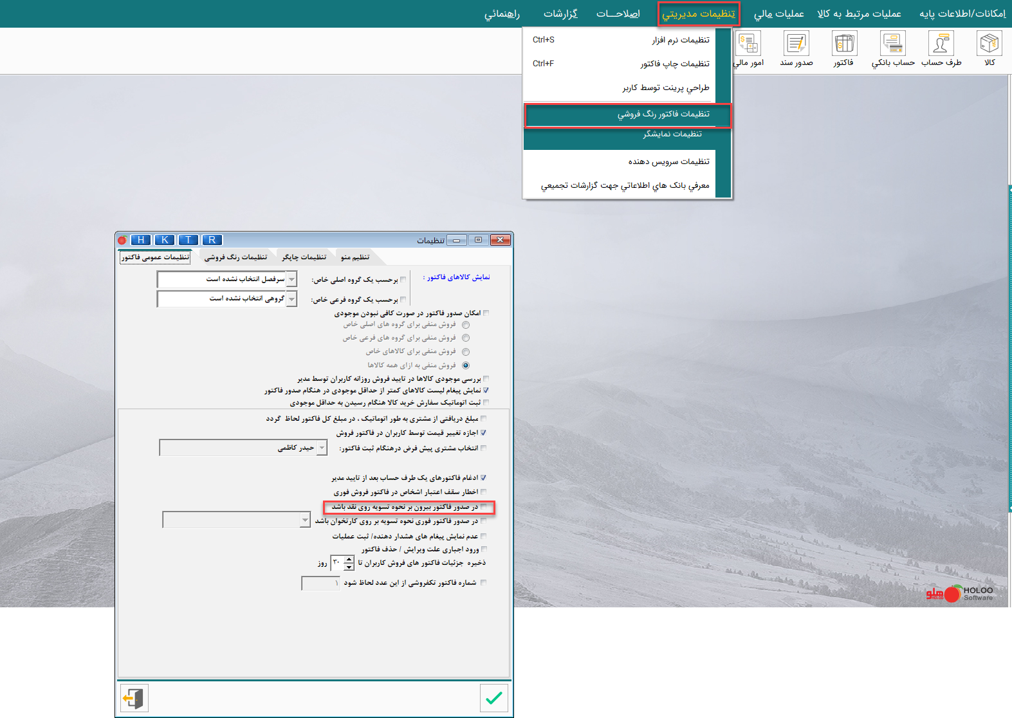Screen dimensions: 1012x718
Task: Select تنظیمات نمايشگر from the open menu
Action: click(672, 134)
